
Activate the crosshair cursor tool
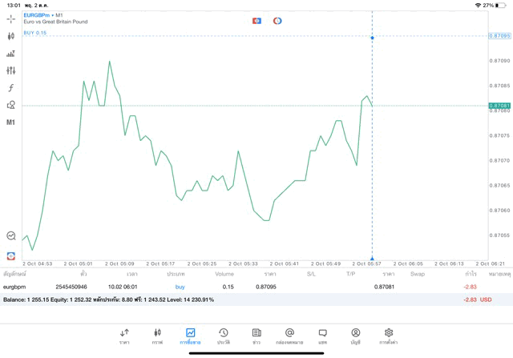[10, 18]
